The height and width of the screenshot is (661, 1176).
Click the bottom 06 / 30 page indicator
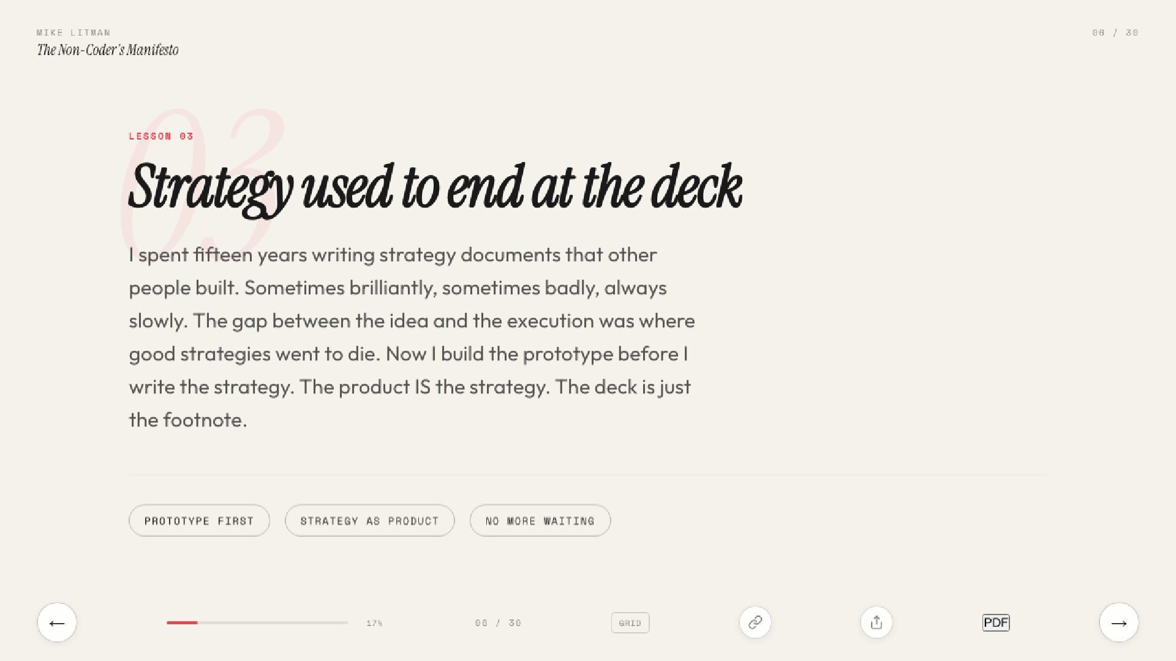(498, 623)
